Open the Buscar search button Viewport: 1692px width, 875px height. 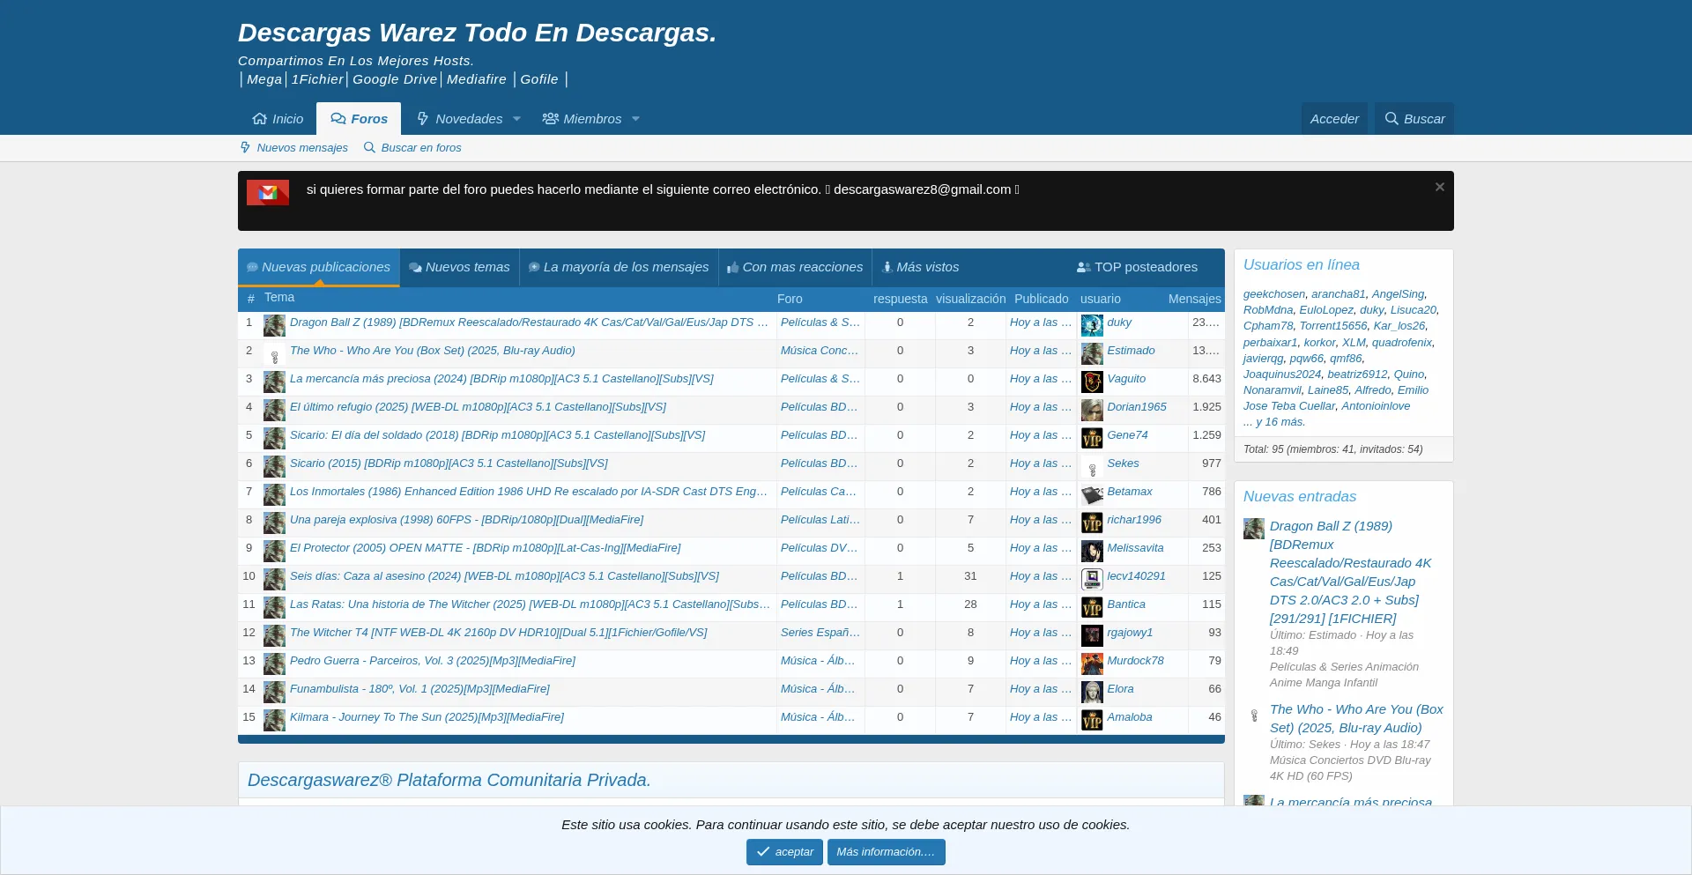pyautogui.click(x=1414, y=119)
